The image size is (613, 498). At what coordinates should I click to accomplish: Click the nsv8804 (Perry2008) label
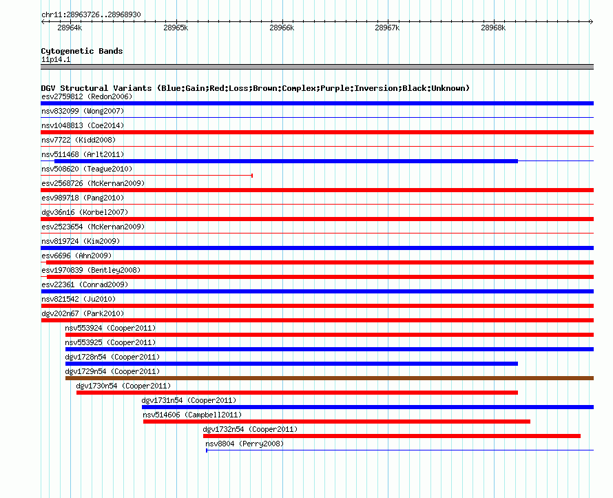tap(245, 444)
